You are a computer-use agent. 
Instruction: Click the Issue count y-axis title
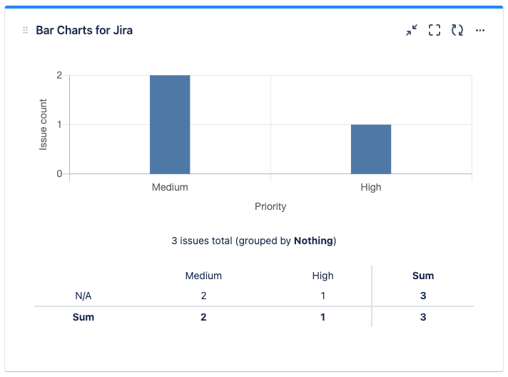(x=44, y=124)
